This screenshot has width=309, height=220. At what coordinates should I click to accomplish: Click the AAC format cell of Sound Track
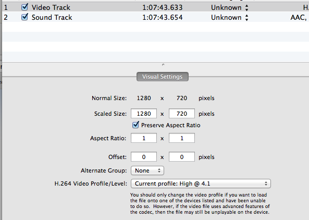click(299, 18)
